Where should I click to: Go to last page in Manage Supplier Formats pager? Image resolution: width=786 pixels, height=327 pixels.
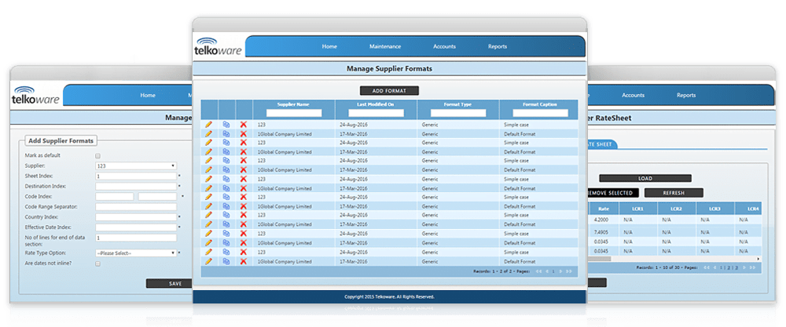[569, 271]
